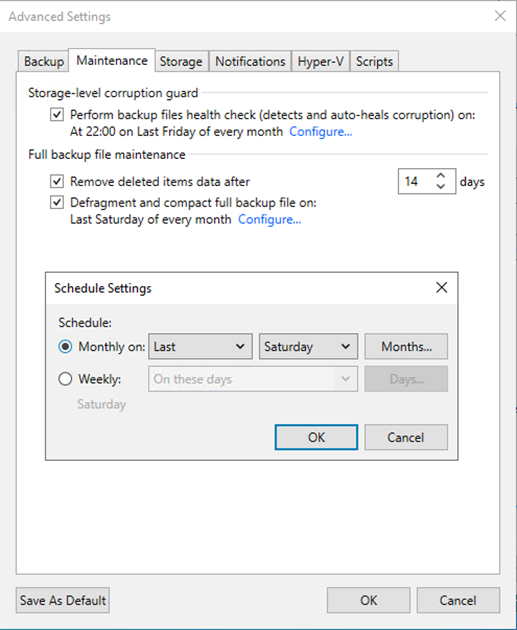Uncheck Remove deleted items data after
Viewport: 517px width, 630px height.
[56, 181]
